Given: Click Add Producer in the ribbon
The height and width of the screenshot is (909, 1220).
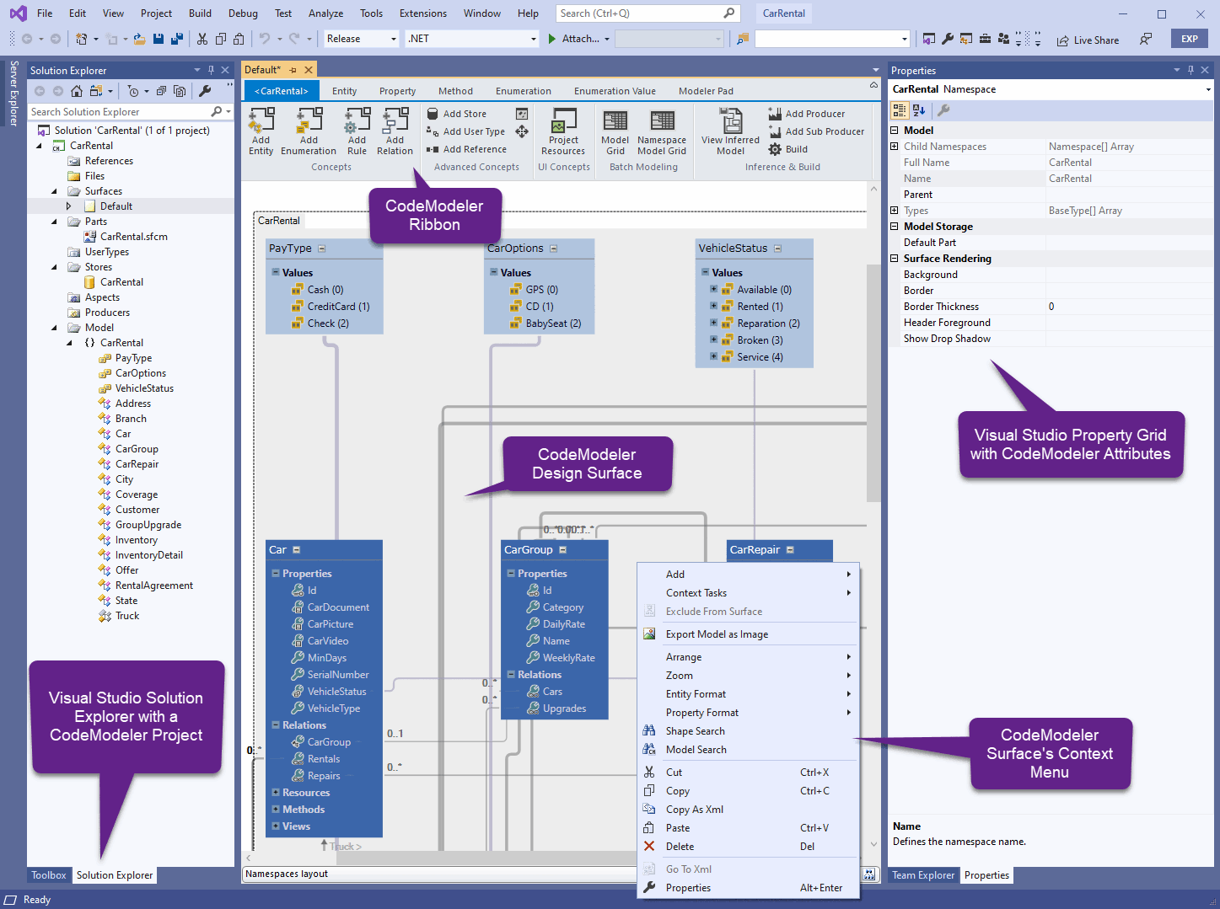Looking at the screenshot, I should tap(814, 114).
